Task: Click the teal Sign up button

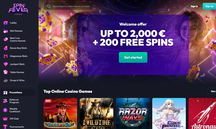Action: [209, 6]
